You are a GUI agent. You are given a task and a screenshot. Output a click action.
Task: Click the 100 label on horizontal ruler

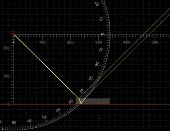(x=42, y=42)
